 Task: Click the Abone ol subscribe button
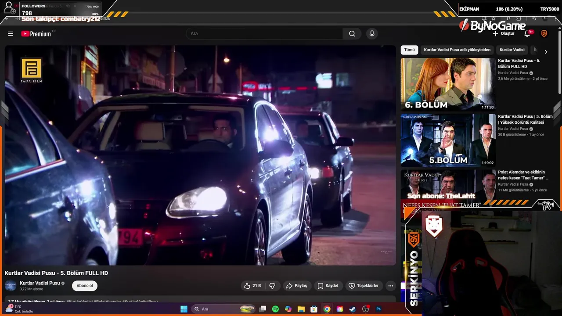[85, 286]
